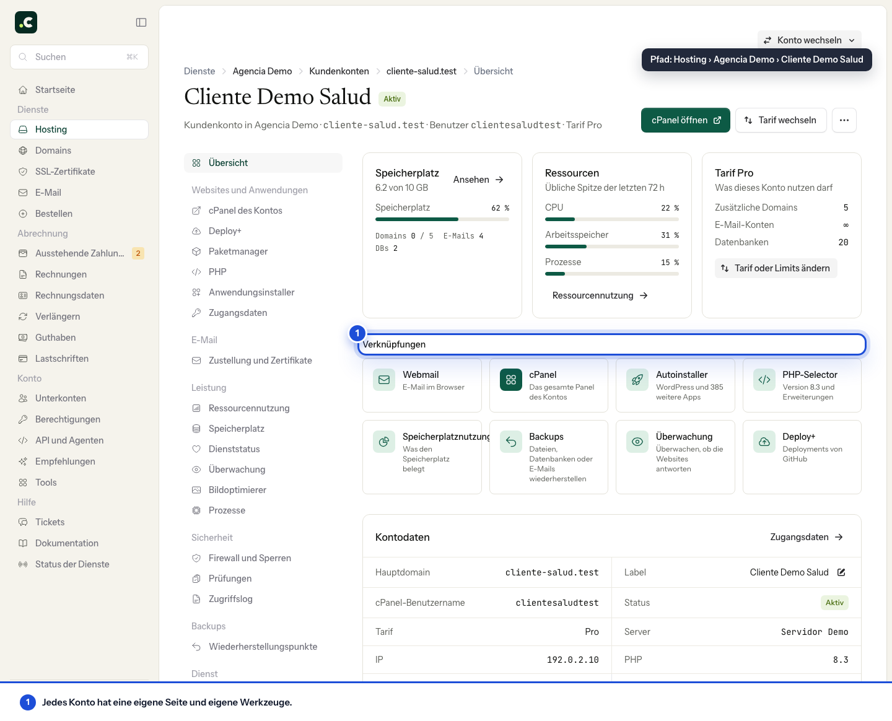Click the Agencia Demo breadcrumb
This screenshot has width=892, height=721.
coord(262,71)
